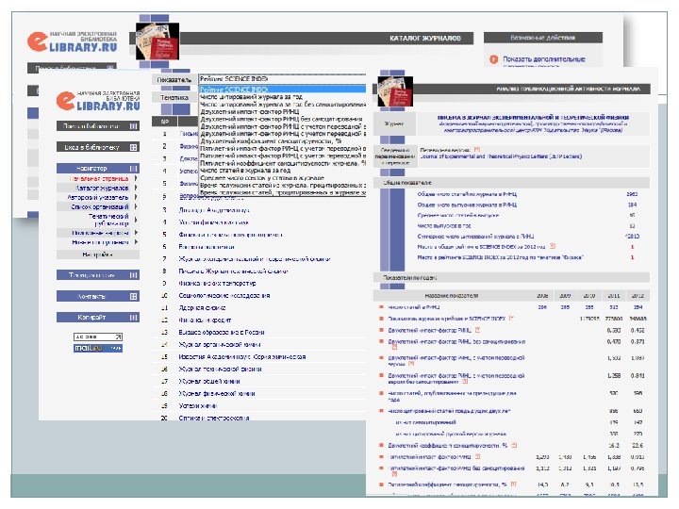
Task: Click the small counter banner above mail.ru badge
Action: click(x=98, y=337)
